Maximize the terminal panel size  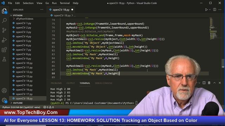[214, 83]
